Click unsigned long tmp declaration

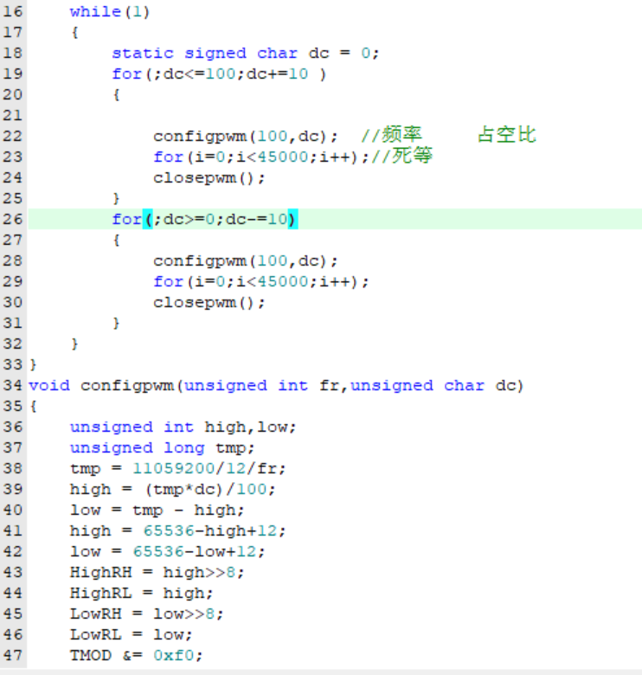click(163, 447)
